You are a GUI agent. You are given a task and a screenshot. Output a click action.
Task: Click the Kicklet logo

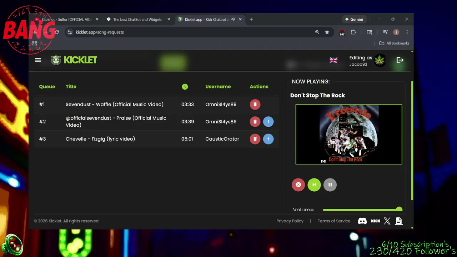pos(74,60)
